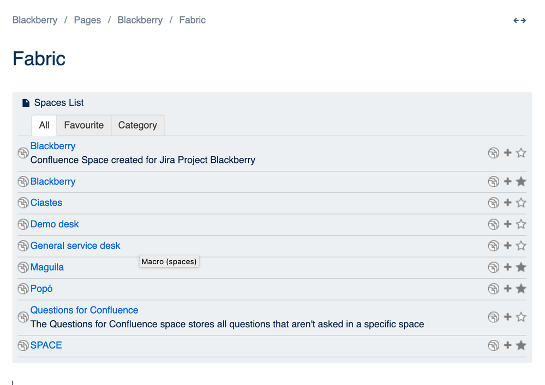
Task: Click the Fabric page title heading
Action: pos(39,59)
